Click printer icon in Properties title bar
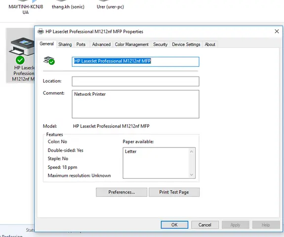Screen dimensions: 284x237 [41, 32]
